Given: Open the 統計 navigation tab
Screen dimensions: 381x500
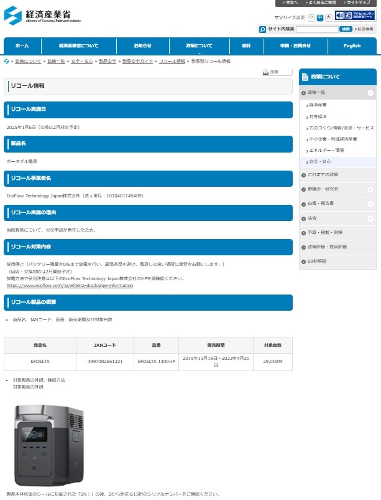Looking at the screenshot, I should tap(246, 46).
